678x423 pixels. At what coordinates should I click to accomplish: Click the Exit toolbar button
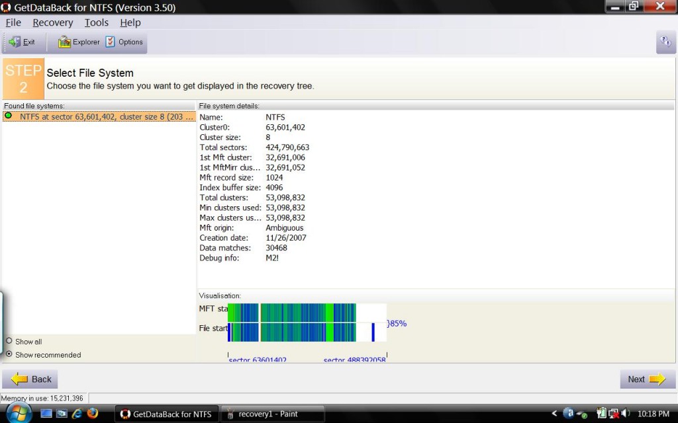coord(22,42)
